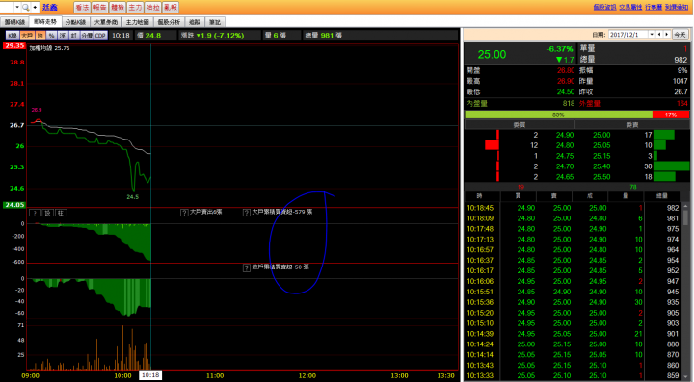Open the 筆記 tab
The image size is (694, 382).
click(215, 22)
